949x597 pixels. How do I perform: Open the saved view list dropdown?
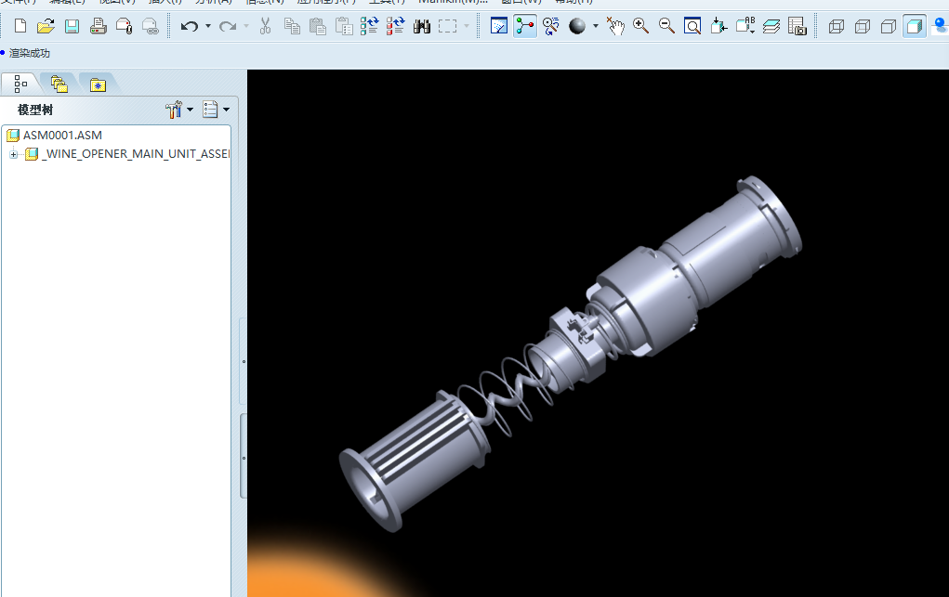pos(745,26)
